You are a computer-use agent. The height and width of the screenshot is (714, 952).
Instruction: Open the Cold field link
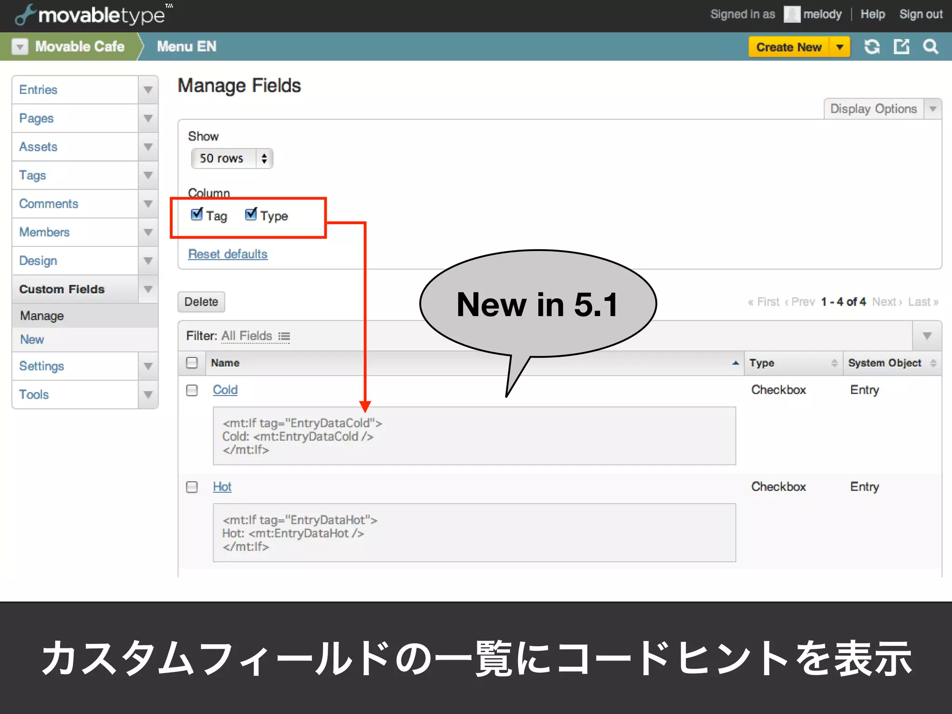pos(225,390)
